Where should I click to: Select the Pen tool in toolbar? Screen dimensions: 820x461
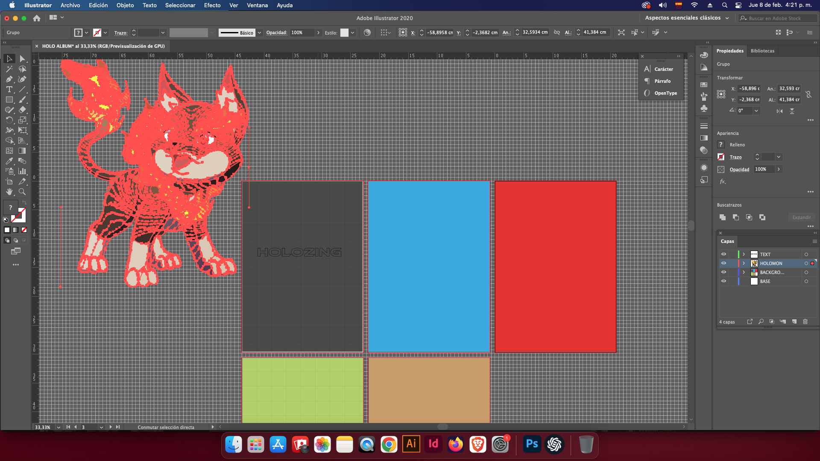point(8,79)
